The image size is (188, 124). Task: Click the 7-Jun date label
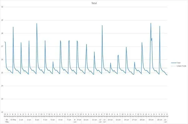tap(69, 120)
